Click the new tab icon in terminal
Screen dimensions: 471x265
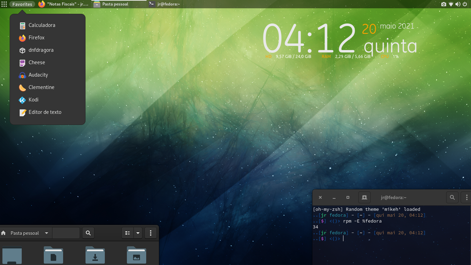pos(364,197)
